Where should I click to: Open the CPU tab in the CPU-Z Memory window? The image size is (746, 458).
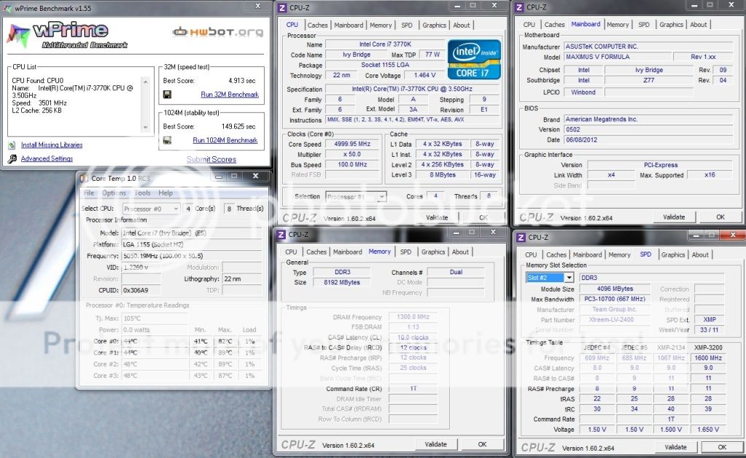tap(291, 252)
